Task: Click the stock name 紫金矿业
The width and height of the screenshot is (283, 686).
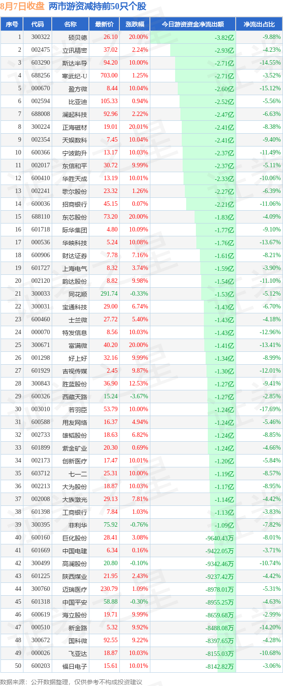Action: pyautogui.click(x=75, y=448)
